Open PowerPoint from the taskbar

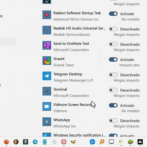click(x=7, y=142)
